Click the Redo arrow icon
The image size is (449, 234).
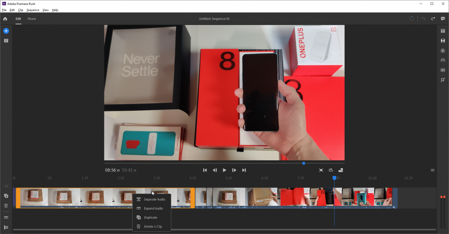[433, 18]
